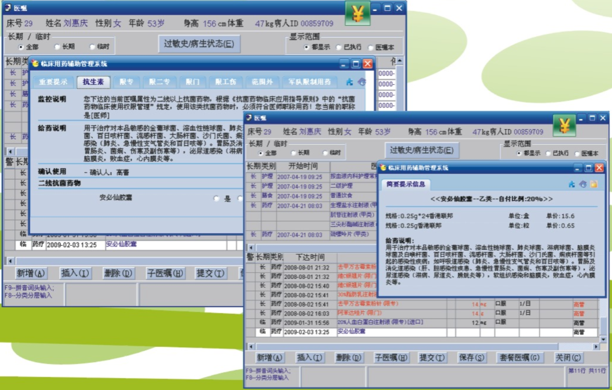The image size is (612, 390).
Task: Click 过敏史/病生状态(E) button in back window
Action: [199, 44]
